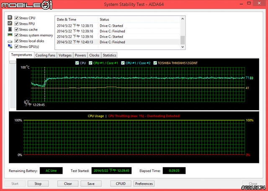Click the monitor icon beside Stress GPU(s)
Viewport: 268px width, 191px height.
click(x=10, y=46)
